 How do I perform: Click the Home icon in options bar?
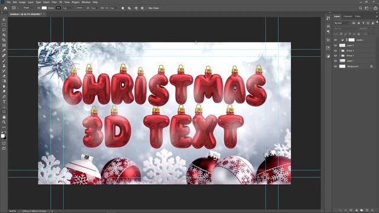pos(5,8)
